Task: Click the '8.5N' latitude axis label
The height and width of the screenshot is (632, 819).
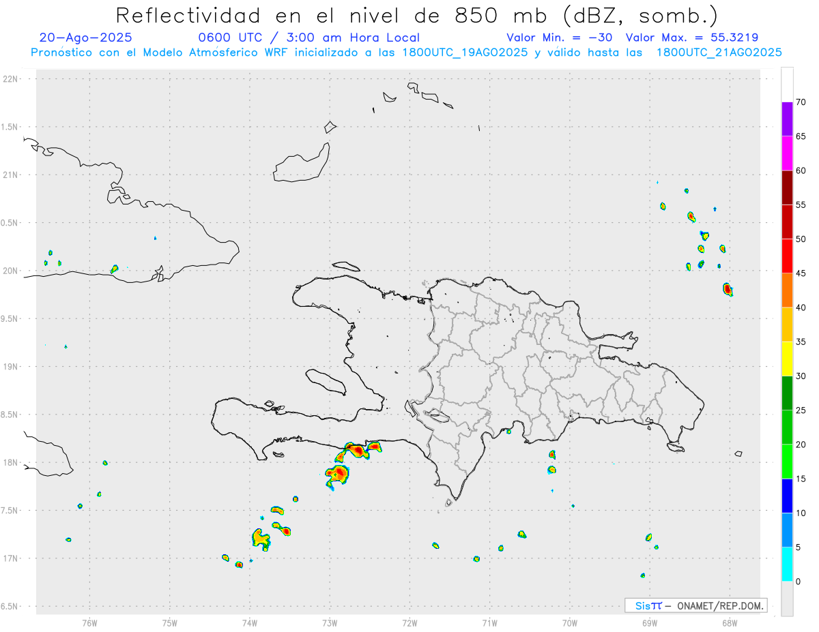Action: click(10, 415)
